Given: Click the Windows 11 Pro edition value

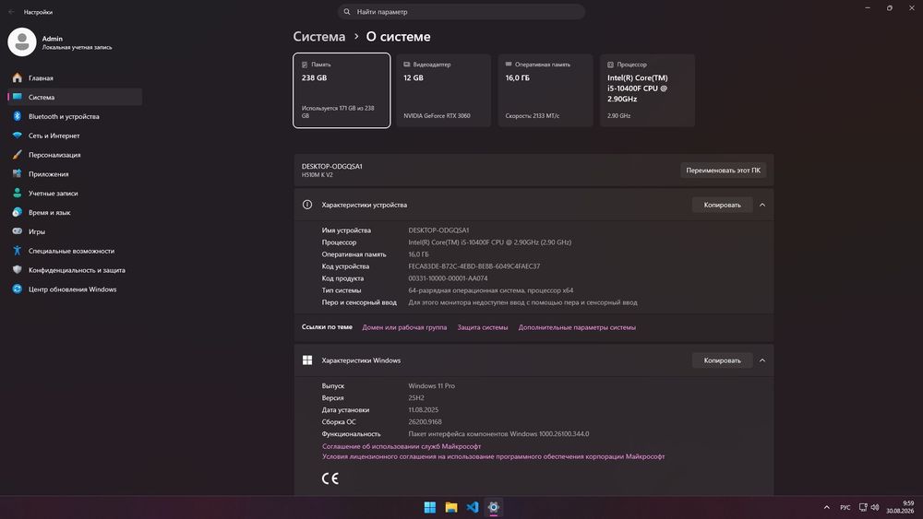Looking at the screenshot, I should pos(431,385).
